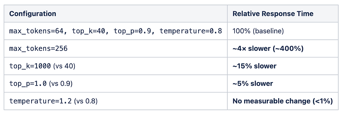Click the 100% (baseline) cell
The height and width of the screenshot is (115, 343).
click(258, 31)
